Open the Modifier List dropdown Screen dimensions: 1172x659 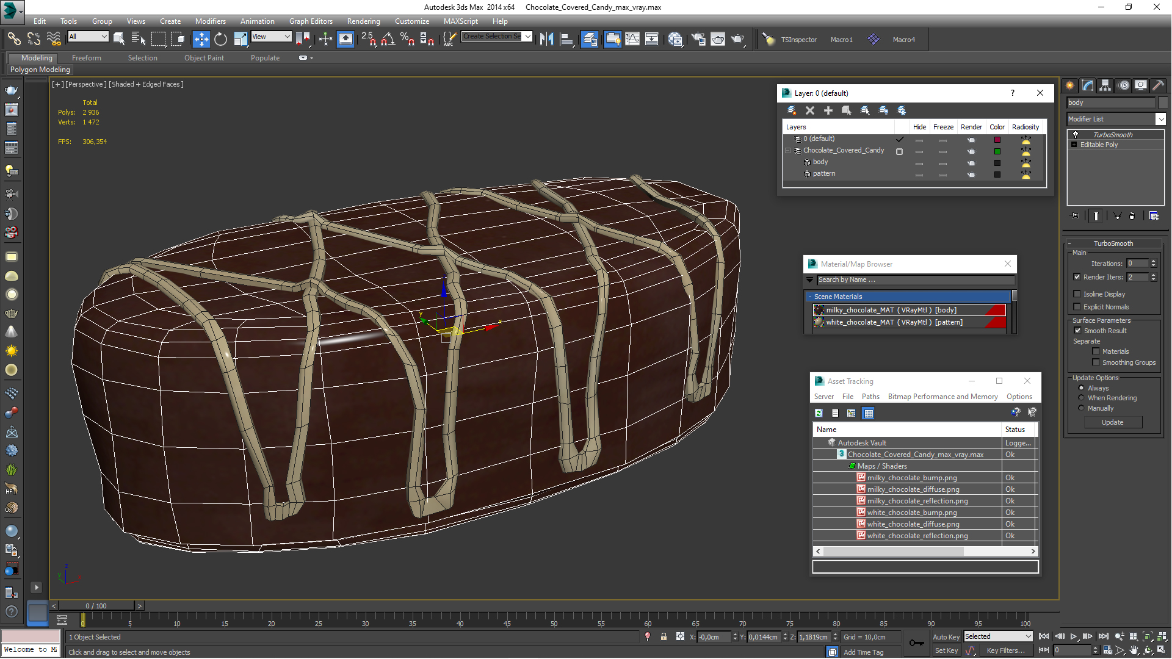[1116, 119]
